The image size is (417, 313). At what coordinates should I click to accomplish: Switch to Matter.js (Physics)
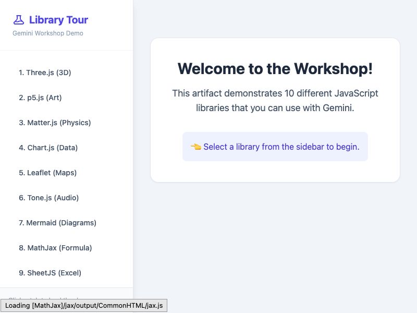pyautogui.click(x=55, y=123)
